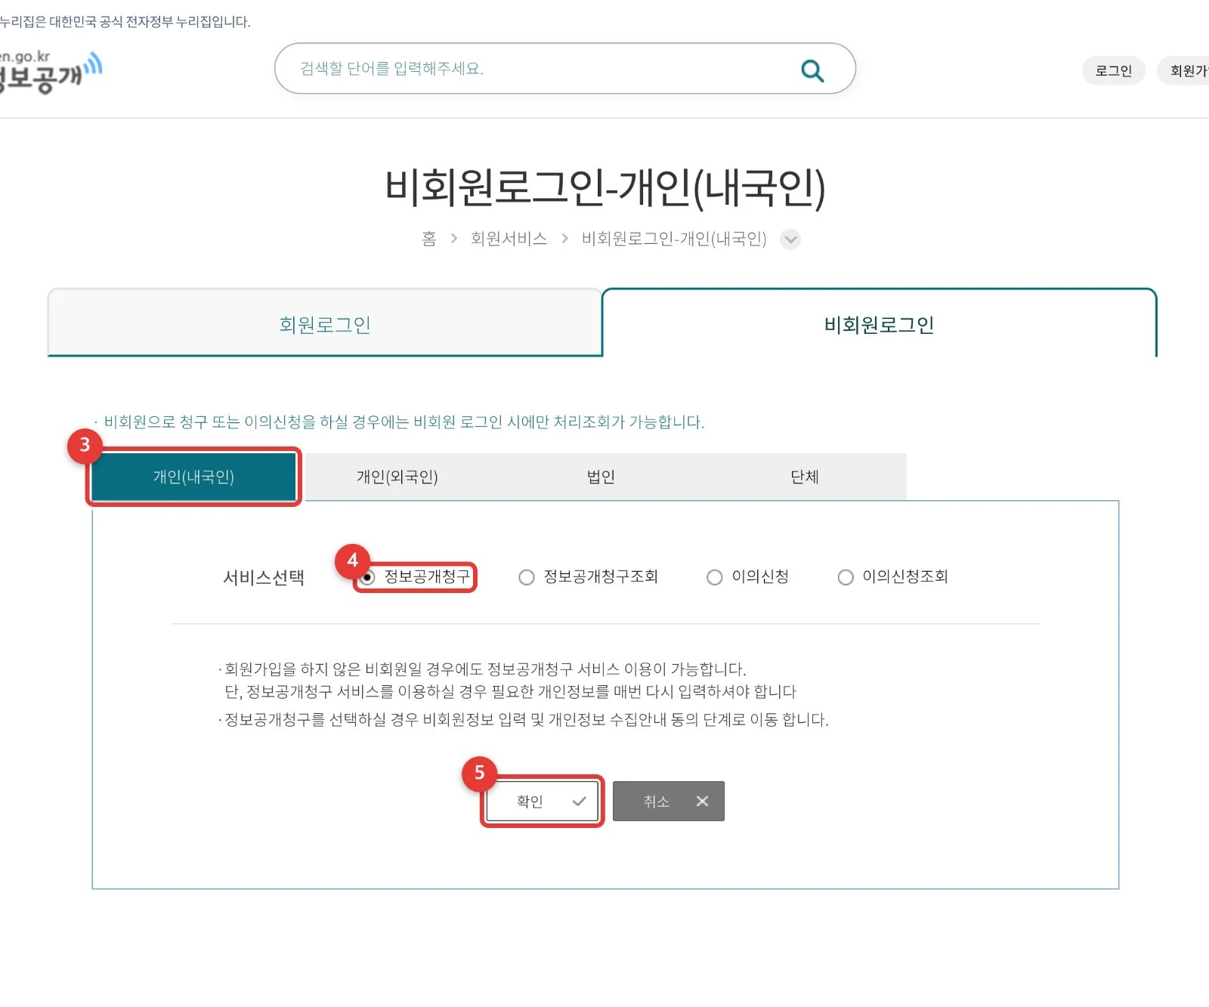Click the 정보공개 site logo

click(x=50, y=73)
